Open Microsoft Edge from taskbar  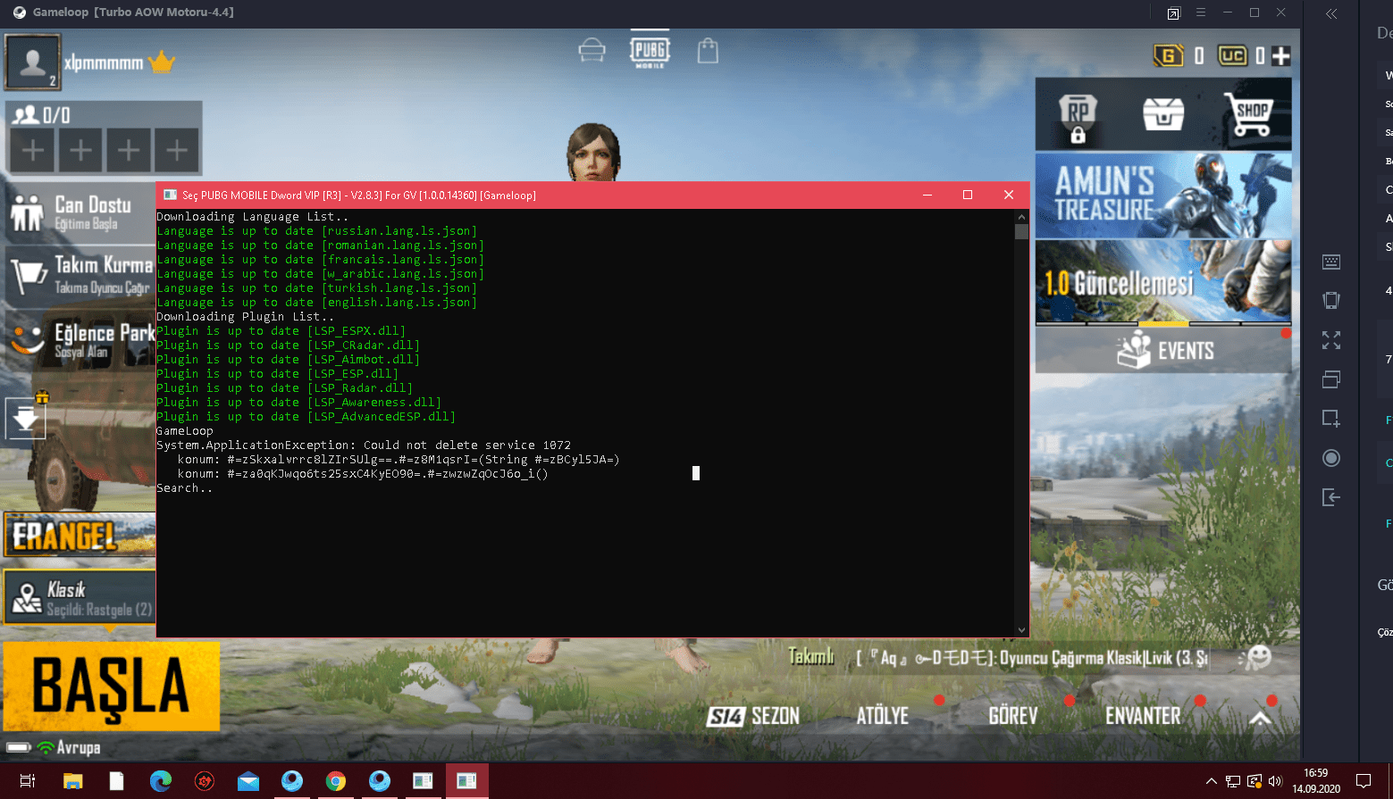coord(161,781)
